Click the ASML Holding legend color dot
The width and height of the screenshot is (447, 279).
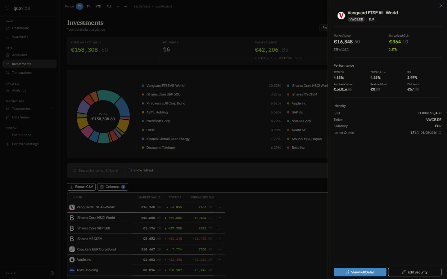pos(143,113)
